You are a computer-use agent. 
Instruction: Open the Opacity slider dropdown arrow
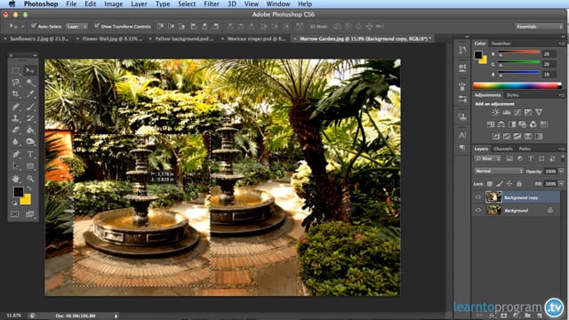561,172
